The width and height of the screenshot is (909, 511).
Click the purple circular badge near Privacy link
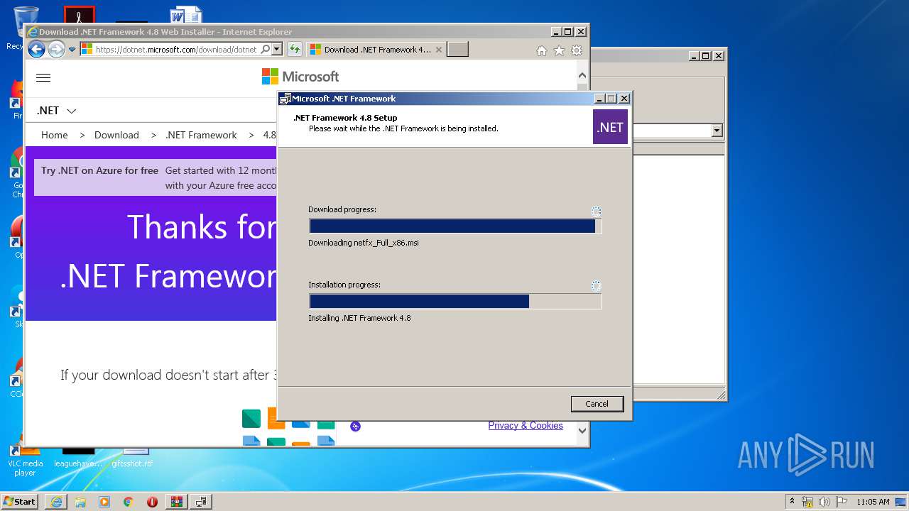pos(356,426)
